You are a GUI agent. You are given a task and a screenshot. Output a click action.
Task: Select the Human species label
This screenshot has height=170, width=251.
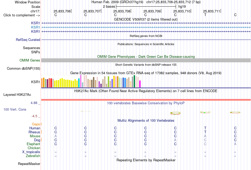point(35,128)
